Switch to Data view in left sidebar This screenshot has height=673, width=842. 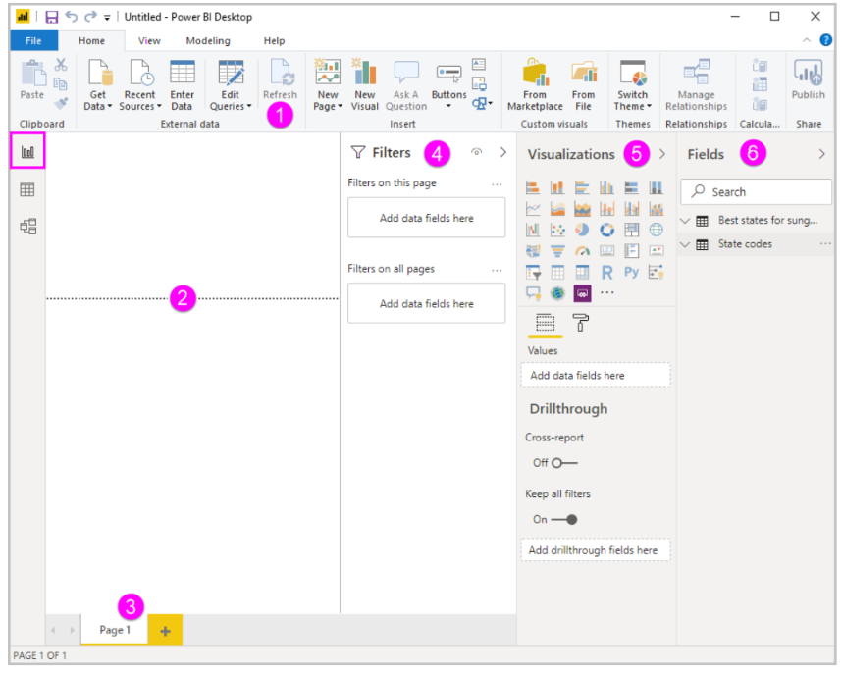click(27, 189)
